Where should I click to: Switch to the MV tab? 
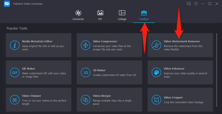point(100,15)
